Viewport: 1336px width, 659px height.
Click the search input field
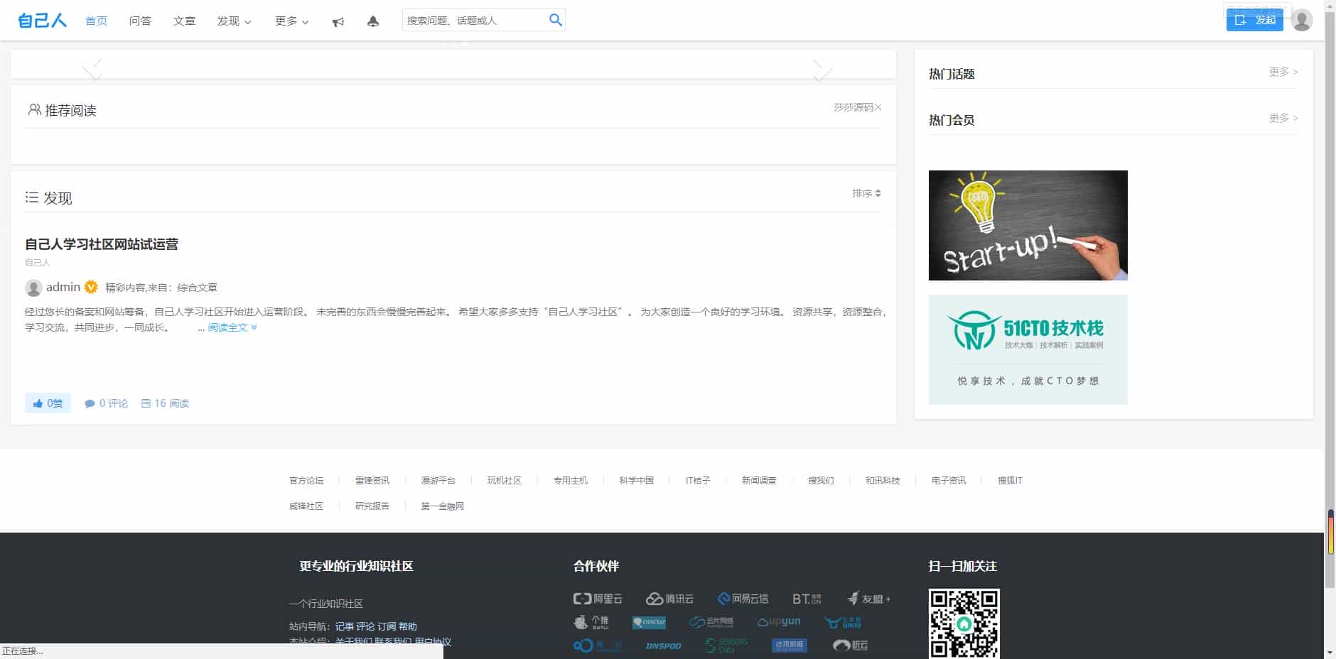(469, 20)
